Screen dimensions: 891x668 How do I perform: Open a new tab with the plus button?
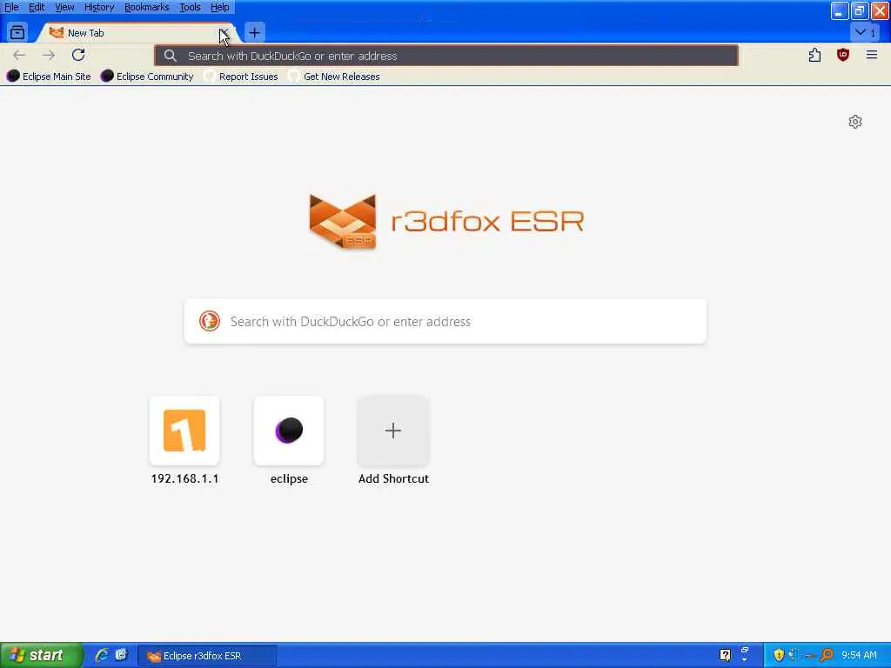click(255, 33)
